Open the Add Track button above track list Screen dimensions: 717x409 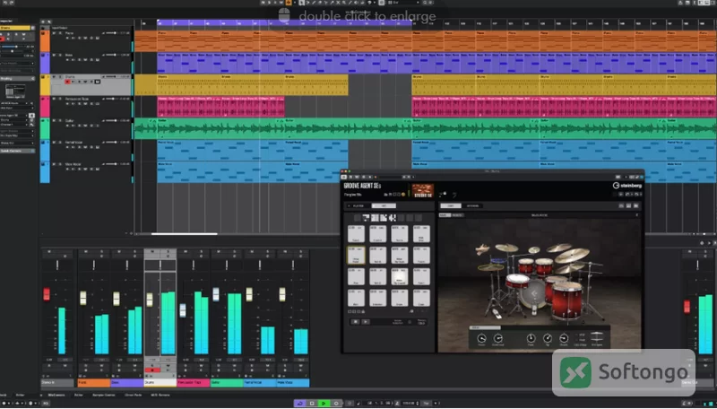[43, 22]
